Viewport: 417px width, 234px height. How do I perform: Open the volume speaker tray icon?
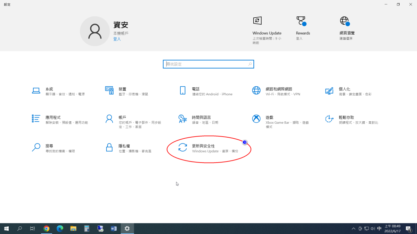tap(373, 228)
